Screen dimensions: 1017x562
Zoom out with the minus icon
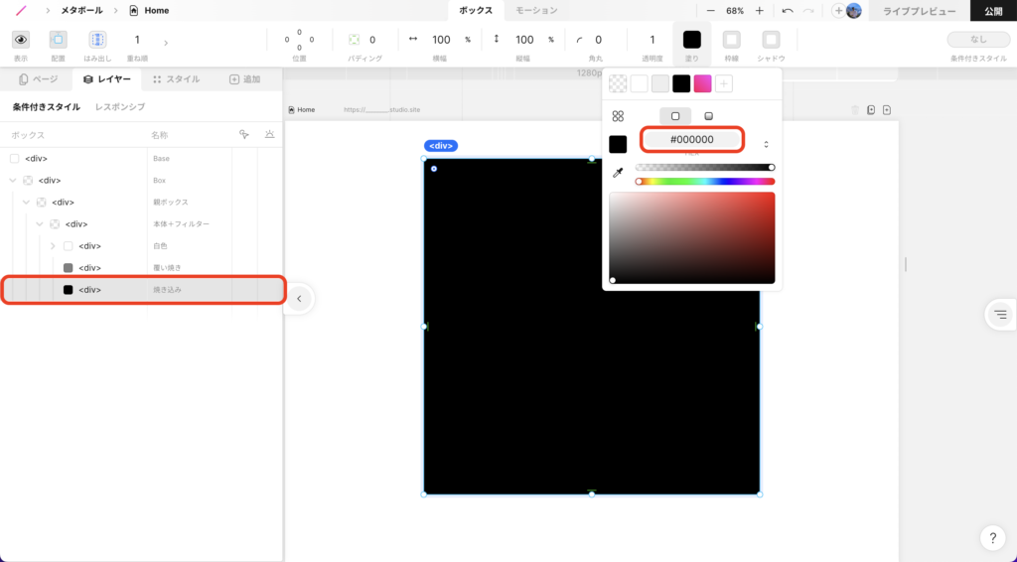coord(711,10)
